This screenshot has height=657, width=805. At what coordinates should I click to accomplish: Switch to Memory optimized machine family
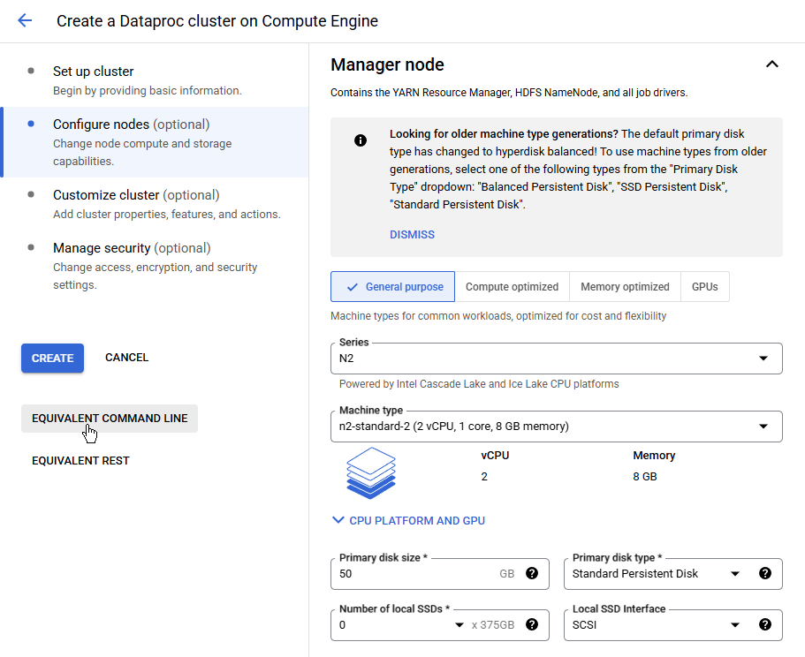coord(625,287)
